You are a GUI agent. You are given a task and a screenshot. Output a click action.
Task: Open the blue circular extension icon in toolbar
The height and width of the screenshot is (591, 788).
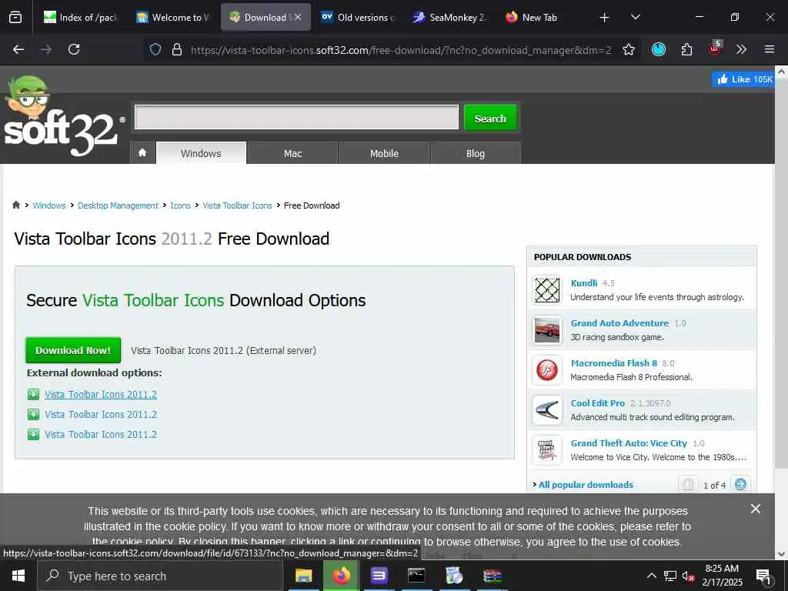point(659,49)
